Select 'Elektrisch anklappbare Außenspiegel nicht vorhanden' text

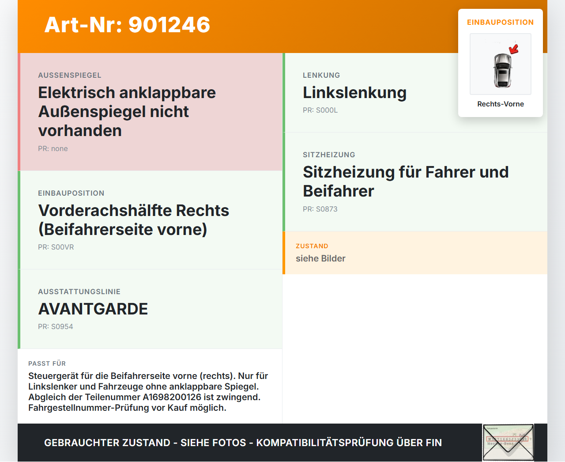tap(127, 112)
